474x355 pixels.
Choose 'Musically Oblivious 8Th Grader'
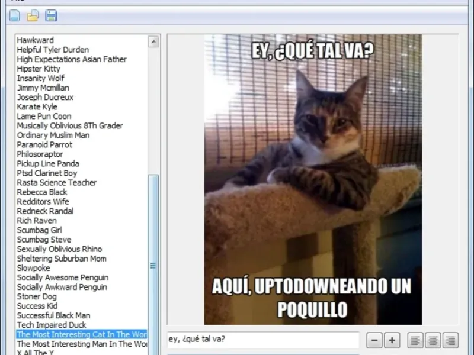[70, 125]
